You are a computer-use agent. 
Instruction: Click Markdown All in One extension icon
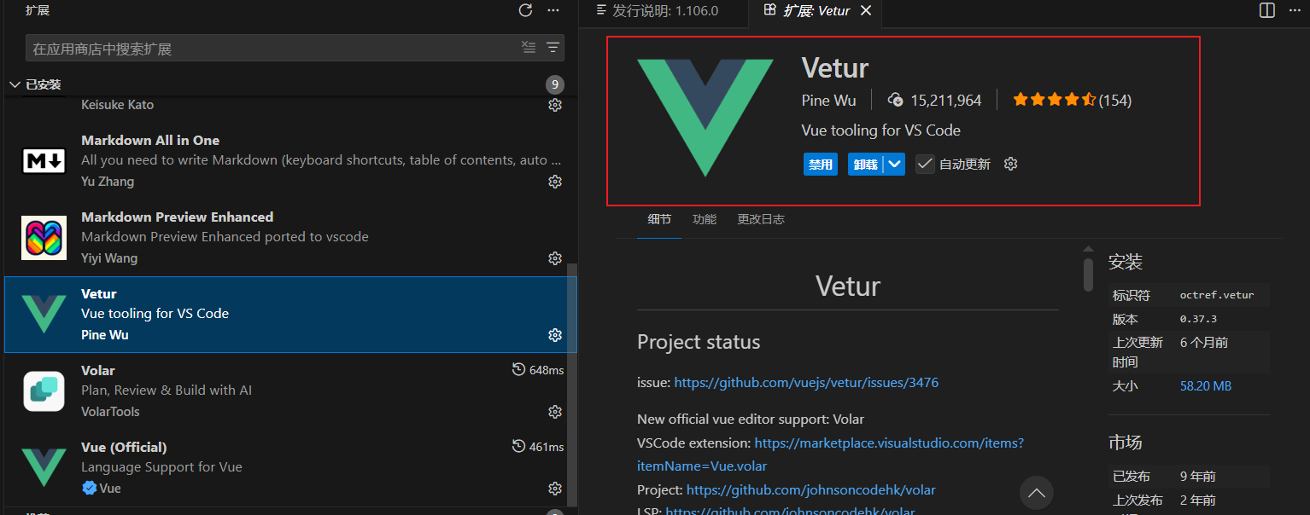(44, 160)
